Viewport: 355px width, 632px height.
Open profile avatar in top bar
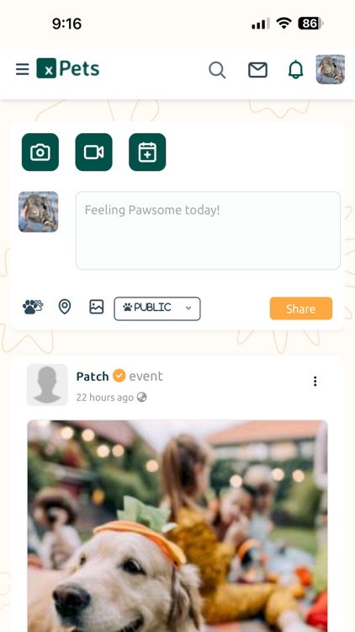[330, 69]
